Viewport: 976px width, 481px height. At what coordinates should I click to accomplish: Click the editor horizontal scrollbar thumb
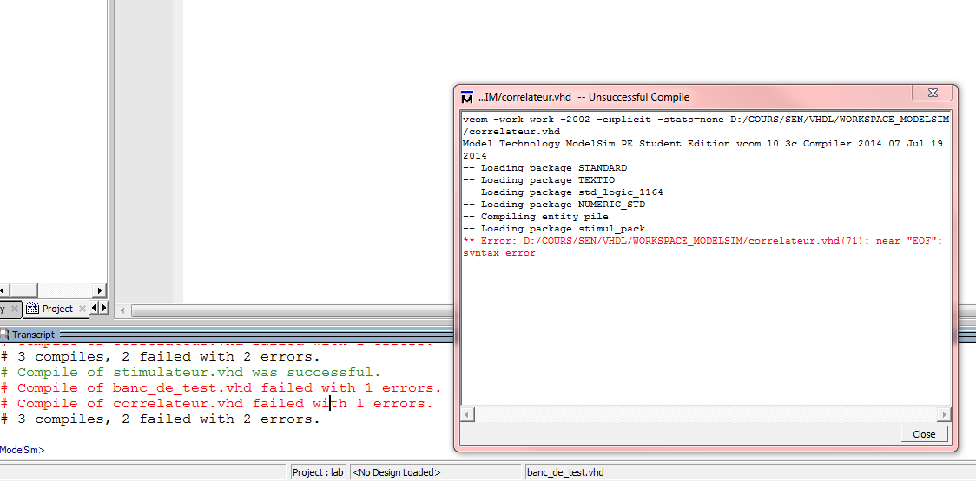coord(293,310)
